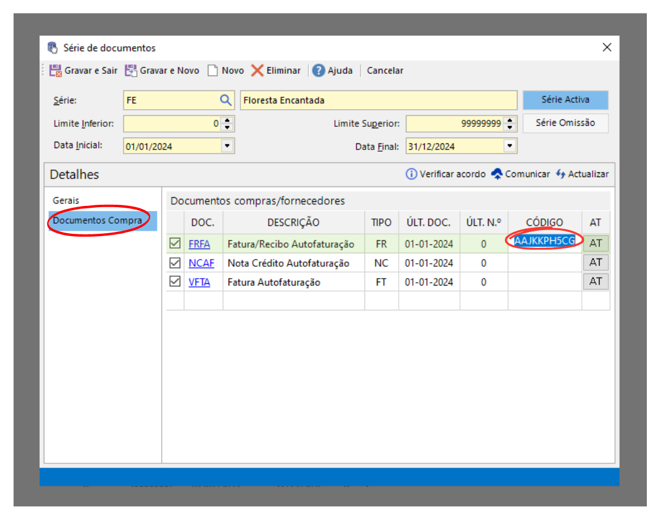
Task: Click the Série Omissão button
Action: (x=565, y=123)
